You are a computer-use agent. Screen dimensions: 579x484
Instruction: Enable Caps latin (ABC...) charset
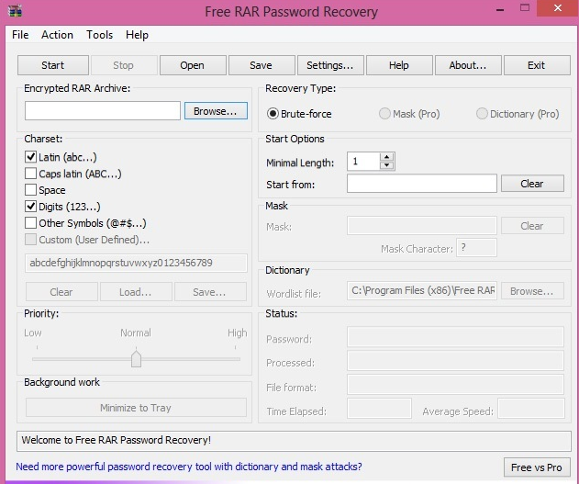point(31,174)
